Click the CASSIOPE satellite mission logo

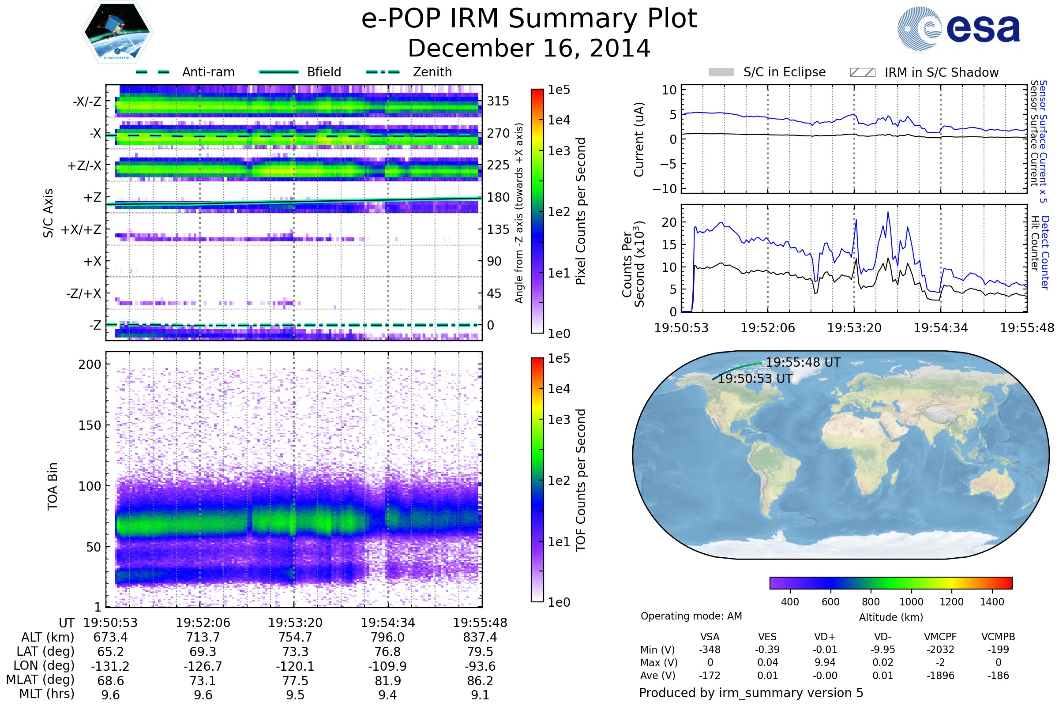pos(117,32)
